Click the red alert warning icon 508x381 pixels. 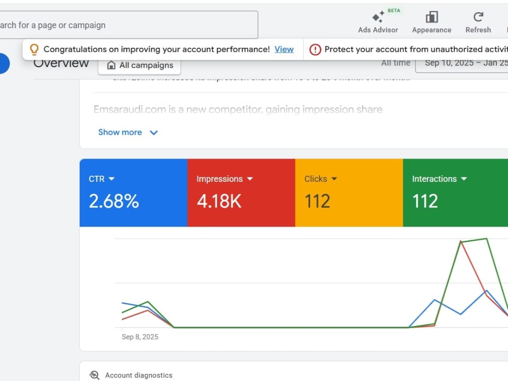tap(315, 49)
